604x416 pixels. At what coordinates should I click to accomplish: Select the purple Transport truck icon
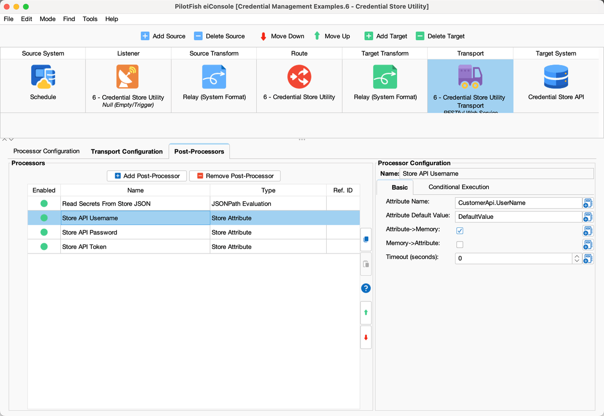[470, 76]
